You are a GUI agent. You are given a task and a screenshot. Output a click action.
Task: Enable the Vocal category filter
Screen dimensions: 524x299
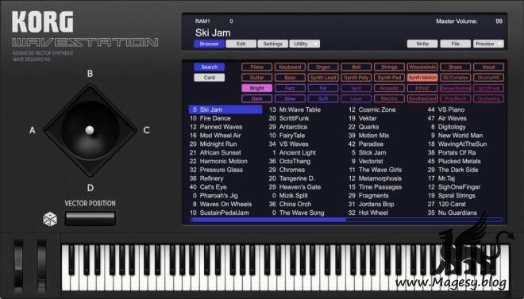pos(488,67)
